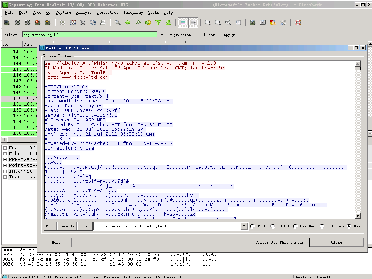372x279 pixels.
Task: Open the Edit menu
Action: [23, 13]
